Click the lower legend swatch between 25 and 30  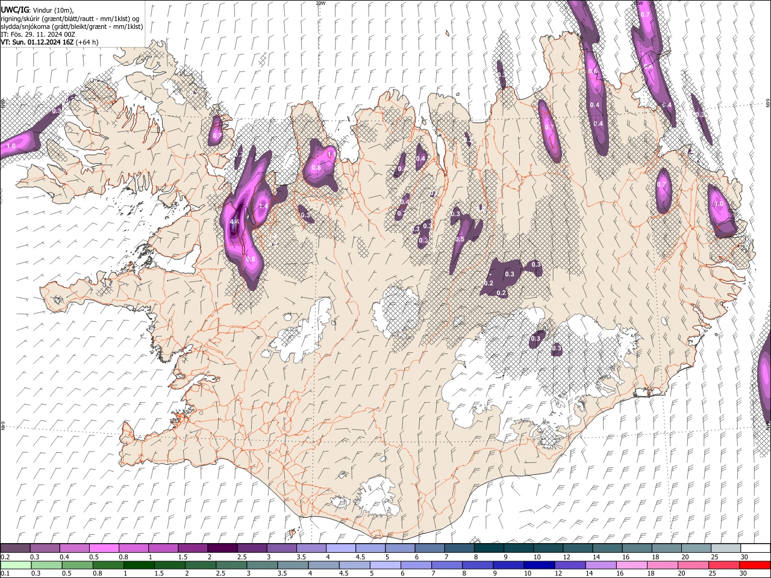[x=724, y=565]
